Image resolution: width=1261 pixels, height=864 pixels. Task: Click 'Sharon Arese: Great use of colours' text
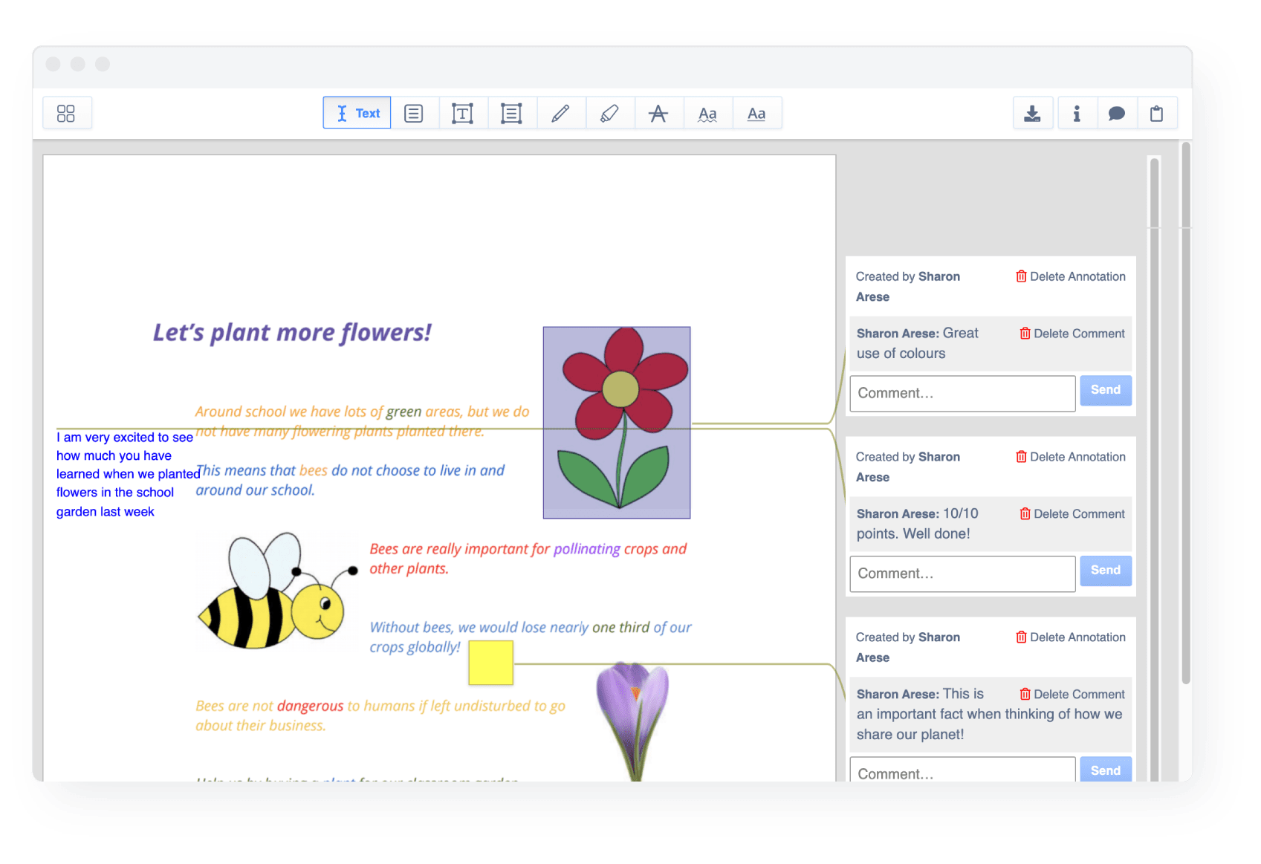click(918, 343)
